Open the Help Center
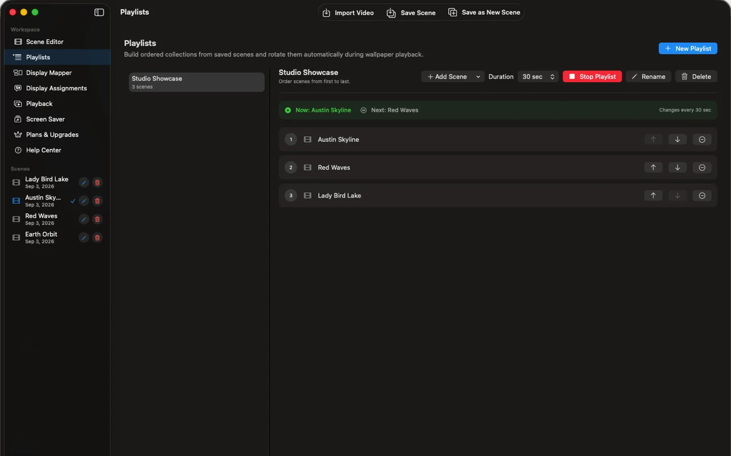 [x=57, y=150]
